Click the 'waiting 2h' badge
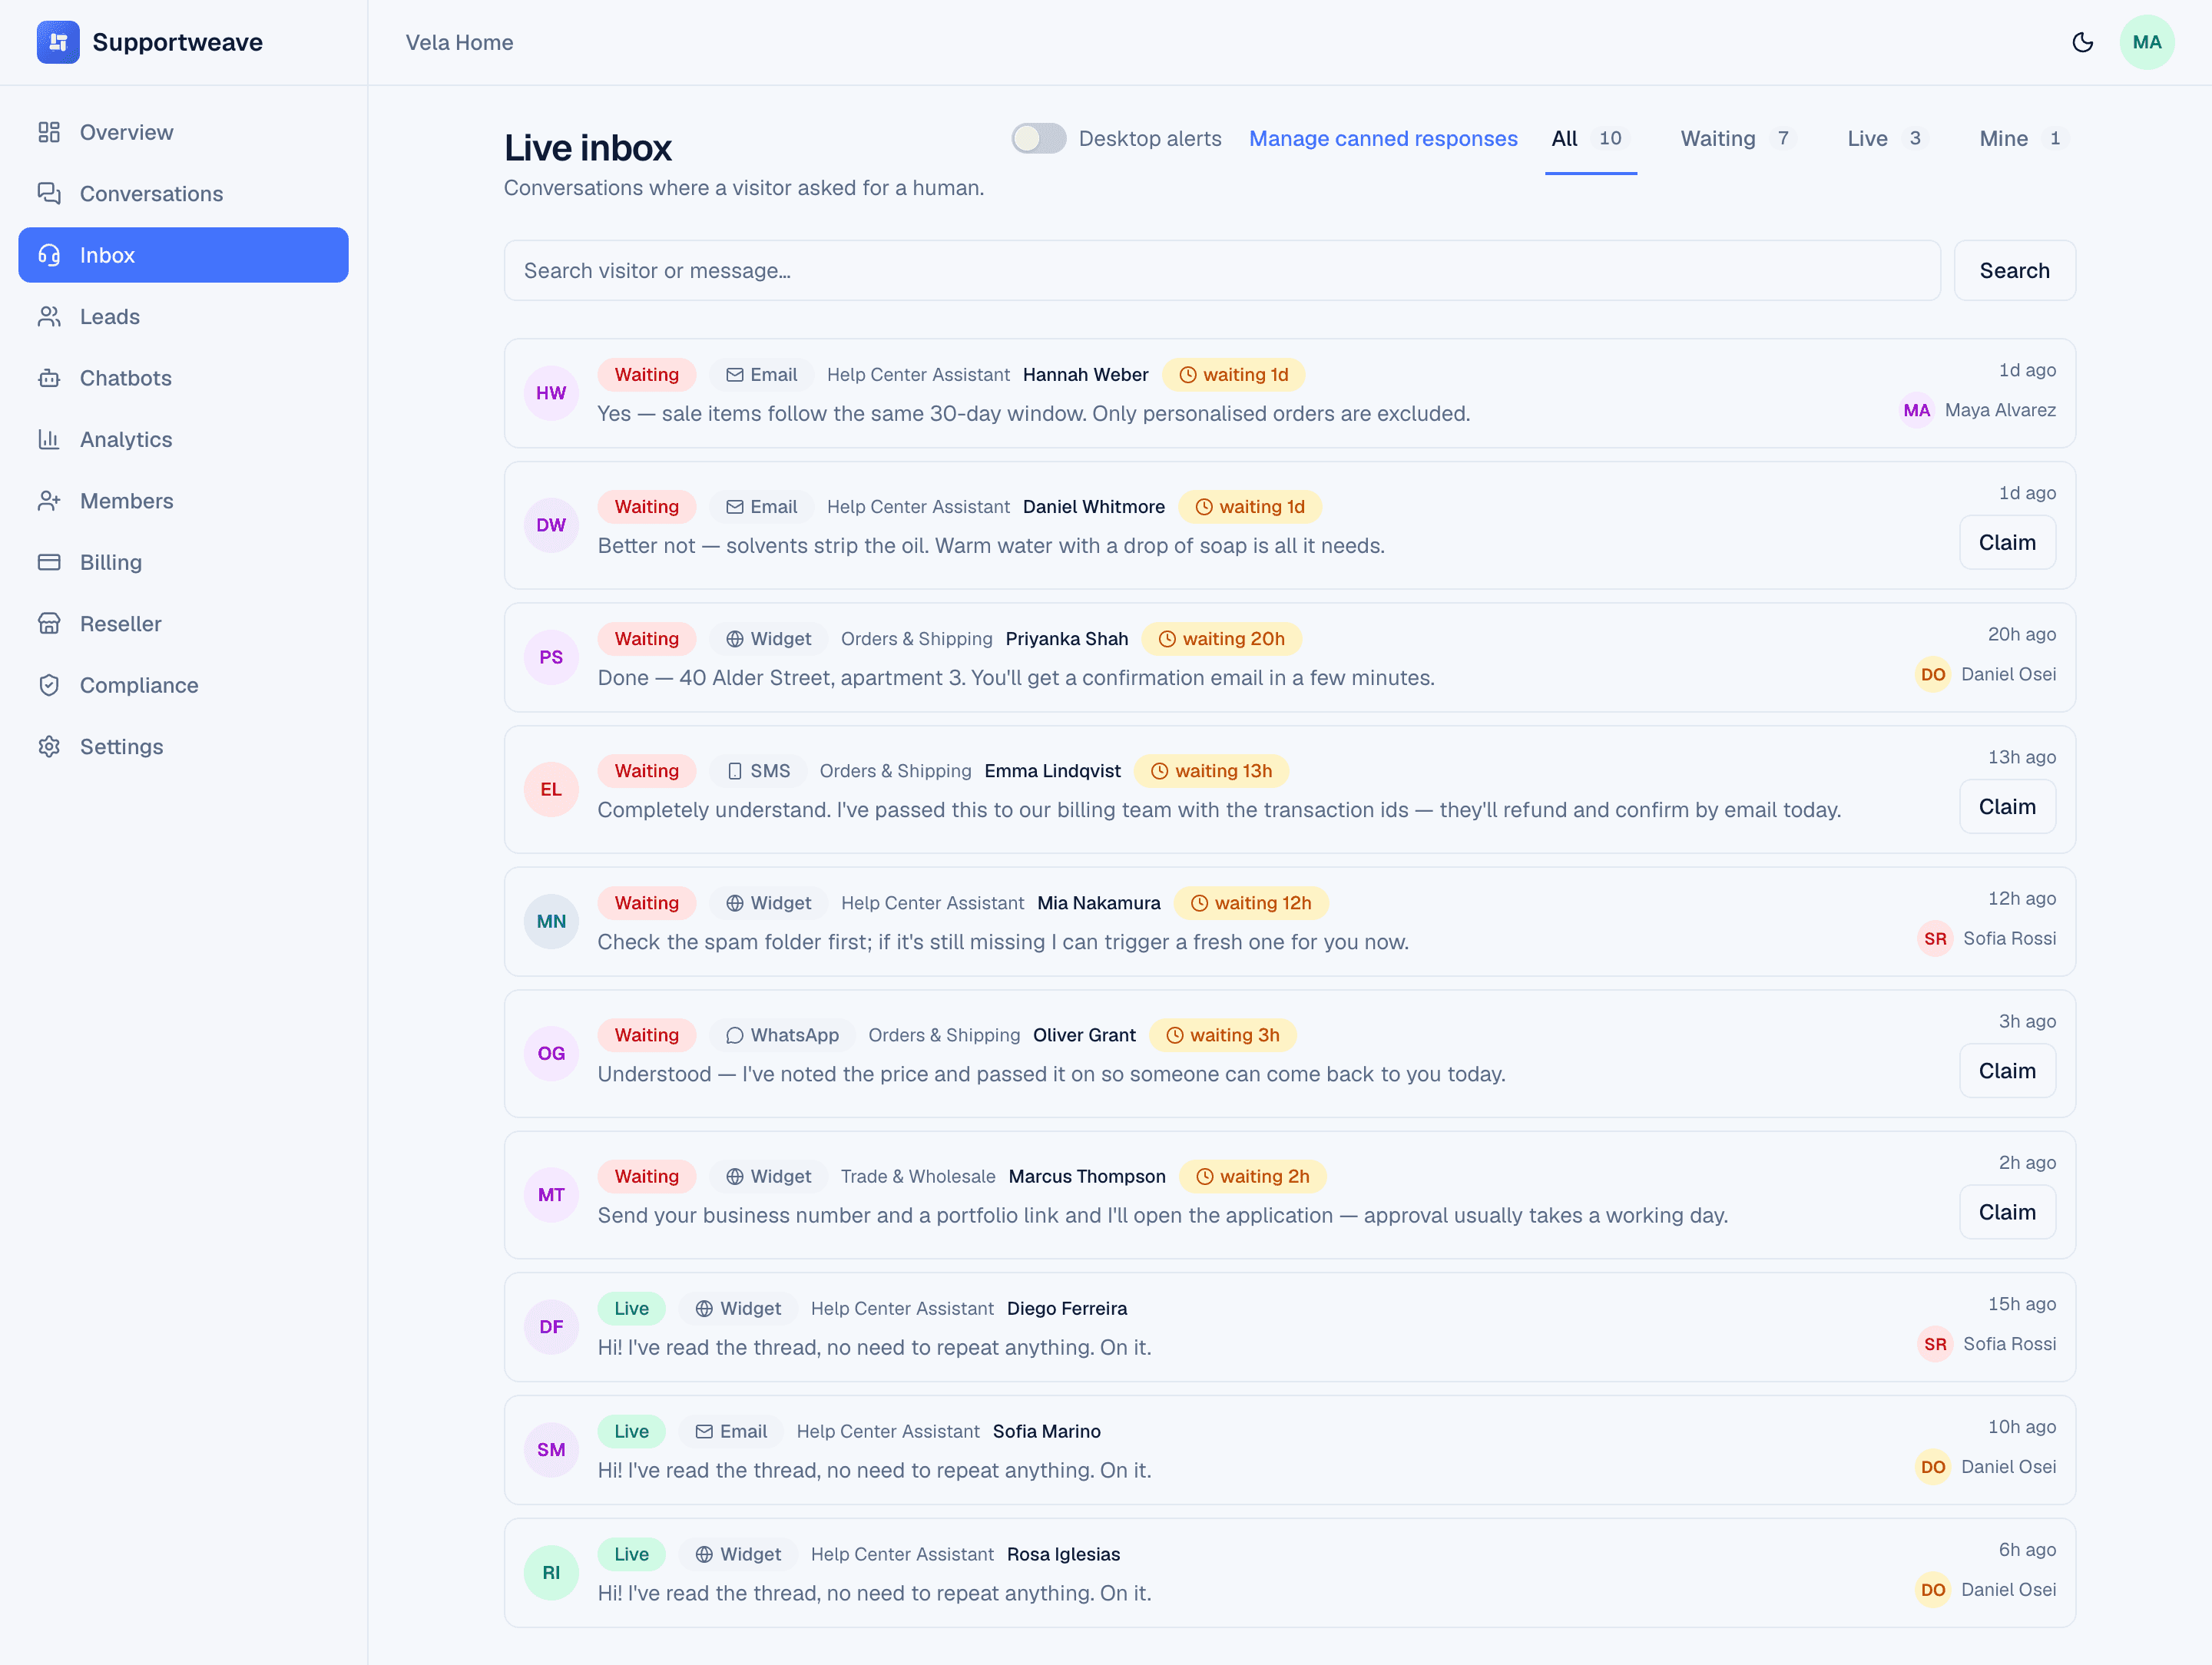 (1253, 1176)
